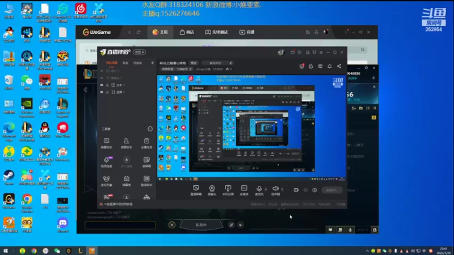Open Google Chrome desktop shortcut

pyautogui.click(x=27, y=203)
